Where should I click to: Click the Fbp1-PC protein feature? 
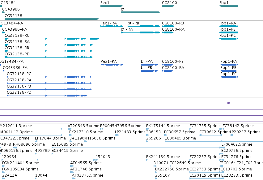pyautogui.click(x=229, y=77)
